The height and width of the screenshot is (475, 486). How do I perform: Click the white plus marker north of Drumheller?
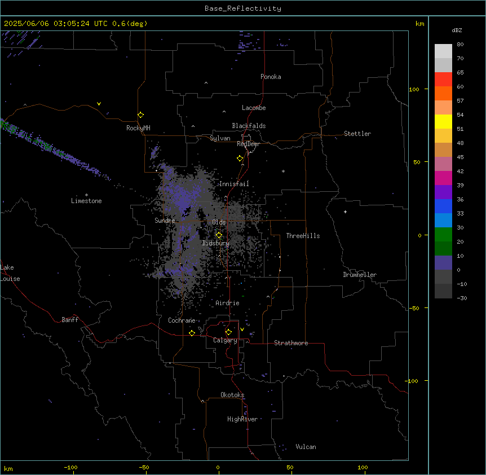345,212
